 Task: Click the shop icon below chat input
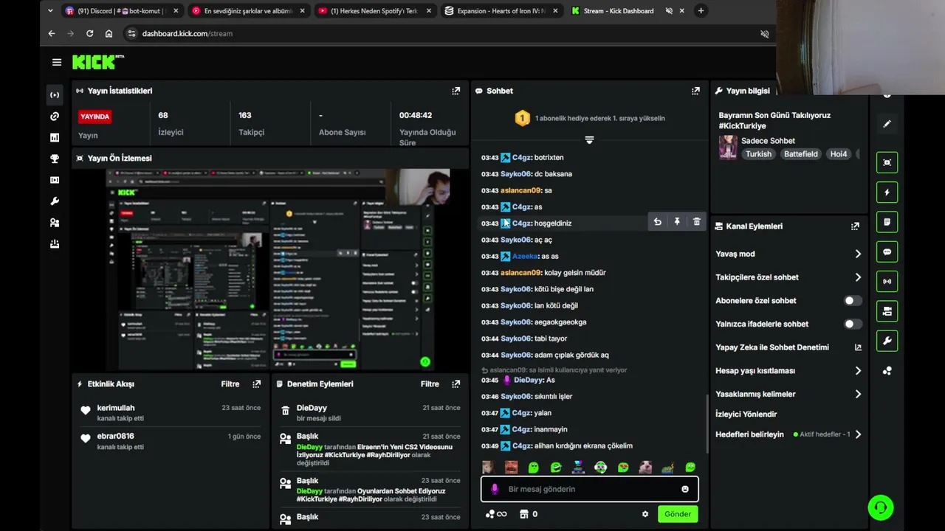[x=524, y=514]
